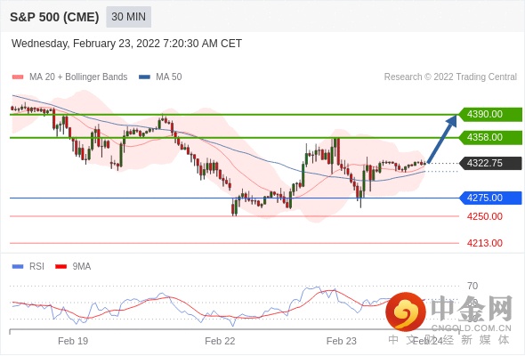This screenshot has width=525, height=356.
Task: Click the RSI 70 level label
Action: coord(472,286)
